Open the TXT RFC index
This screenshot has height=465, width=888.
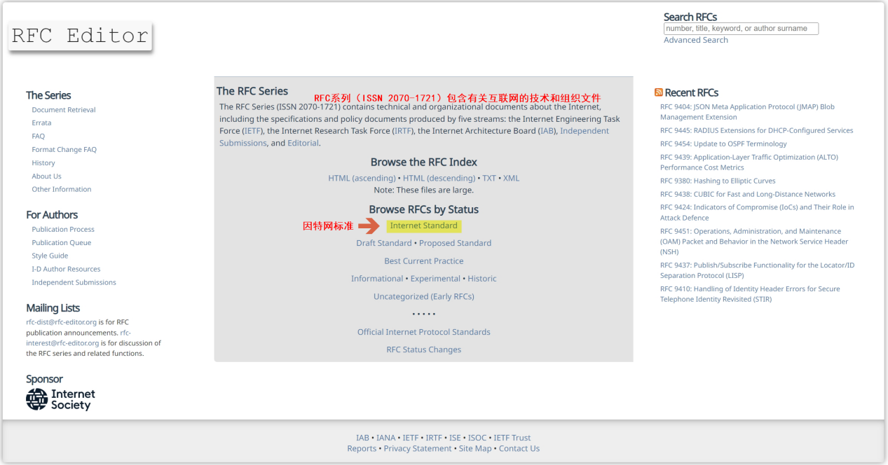[x=489, y=178]
